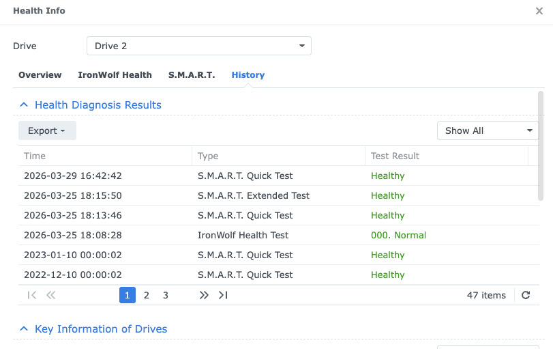Switch to the IronWolf Health tab

pyautogui.click(x=115, y=75)
